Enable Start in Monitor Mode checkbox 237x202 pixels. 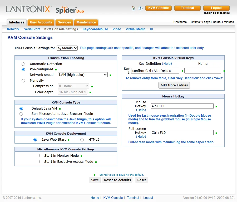pos(38,156)
